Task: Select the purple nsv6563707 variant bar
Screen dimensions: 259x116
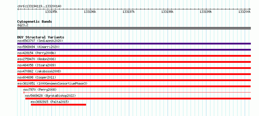Action: (x=134, y=44)
